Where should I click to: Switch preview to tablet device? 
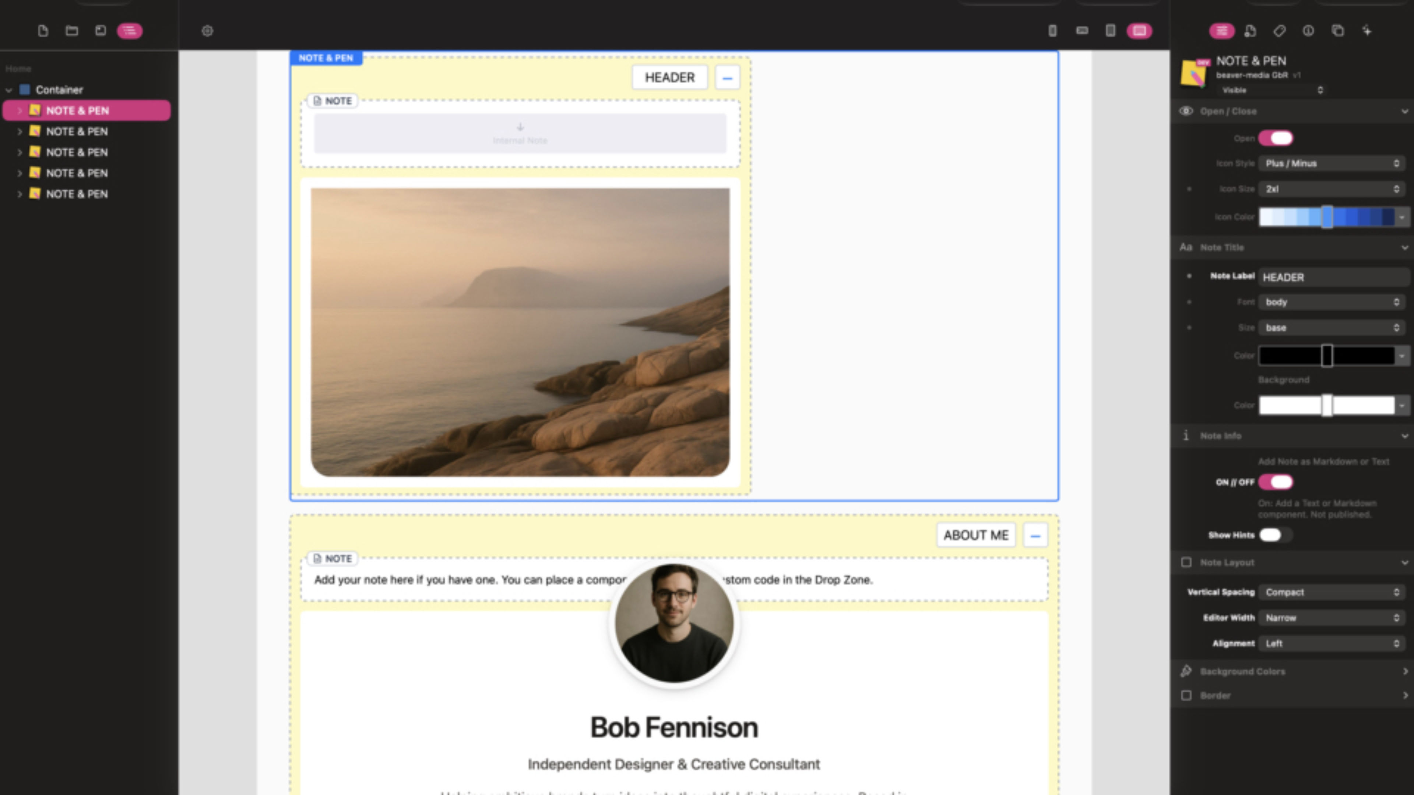coord(1111,31)
